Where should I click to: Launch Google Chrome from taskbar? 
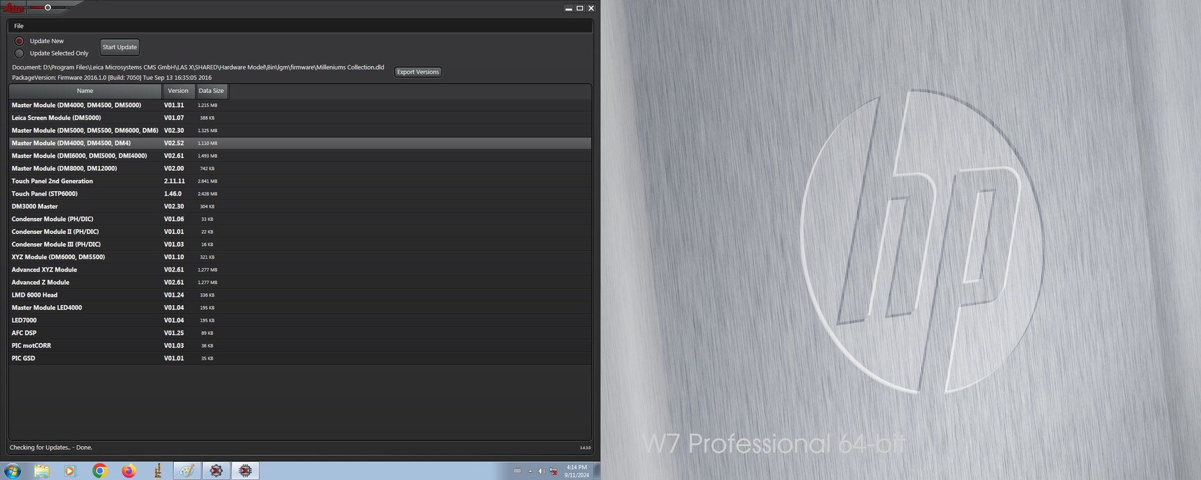[x=99, y=471]
